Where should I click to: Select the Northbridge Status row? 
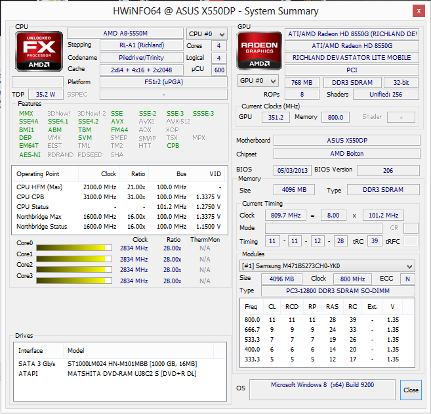pos(119,227)
